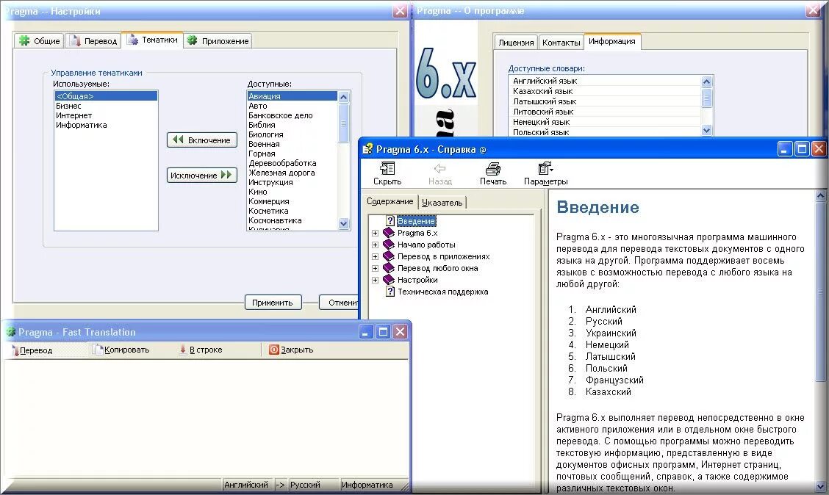Screen dimensions: 829x495
Task: Open the Приложение settings tab
Action: (x=218, y=40)
